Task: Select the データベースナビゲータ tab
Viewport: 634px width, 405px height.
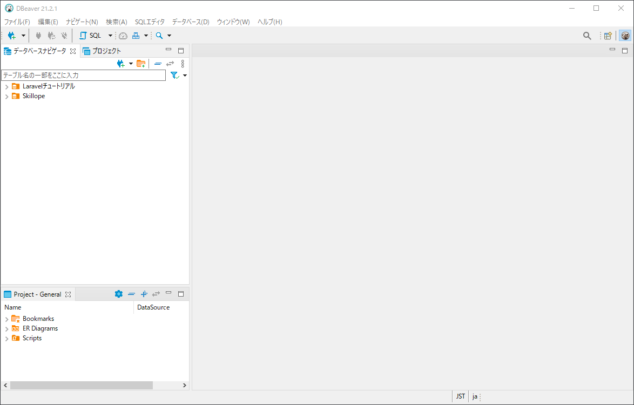Action: pyautogui.click(x=39, y=51)
